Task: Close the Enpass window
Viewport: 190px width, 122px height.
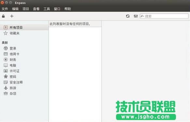Action: tap(2, 3)
